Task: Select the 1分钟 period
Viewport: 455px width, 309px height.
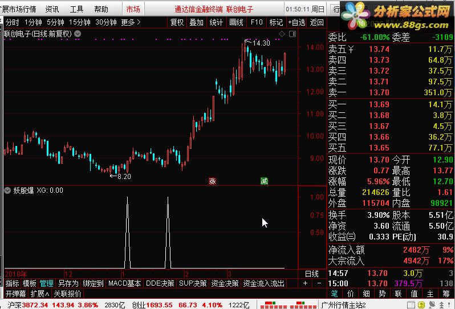Action: click(33, 22)
